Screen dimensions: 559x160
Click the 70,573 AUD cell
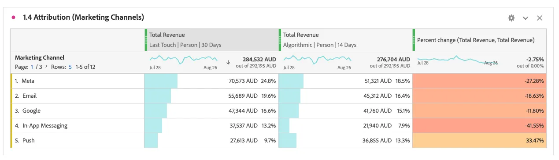[x=211, y=81]
